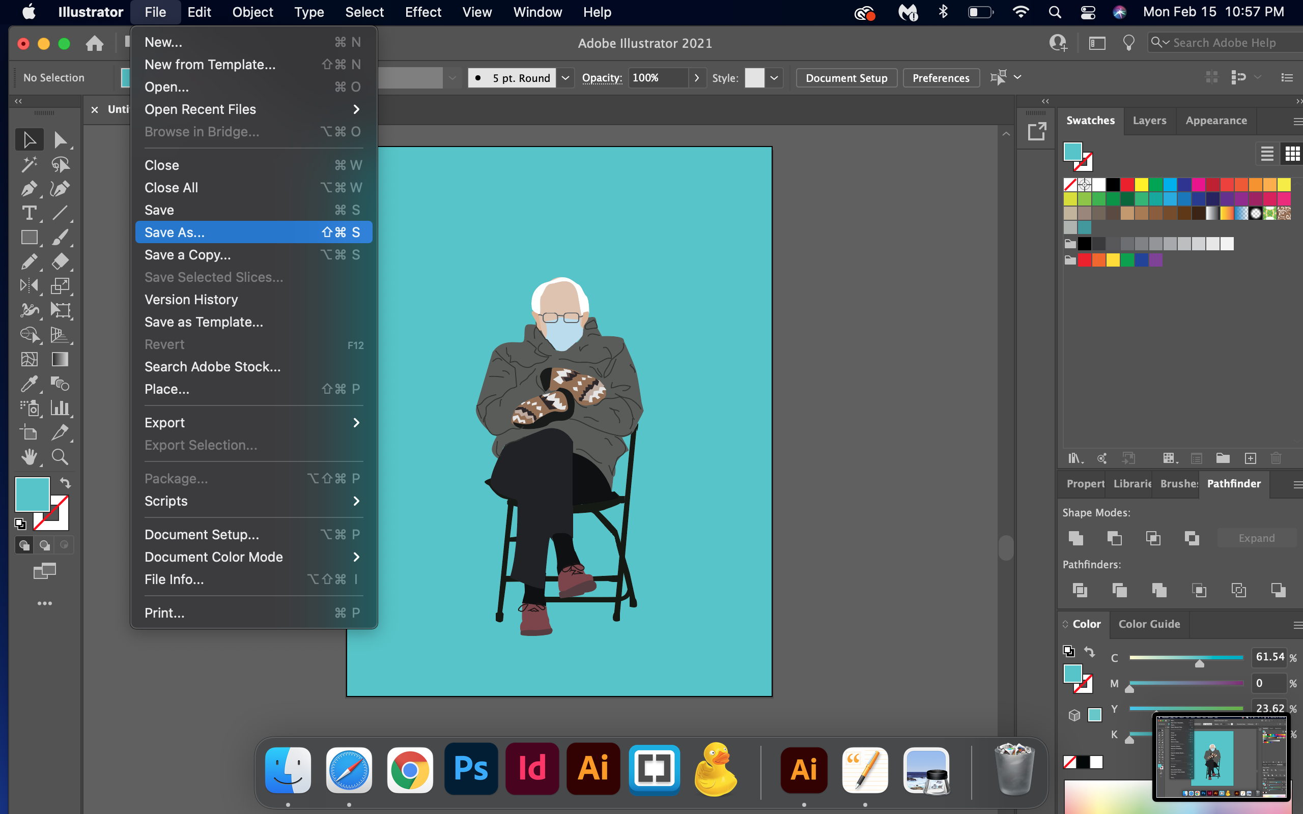Viewport: 1303px width, 814px height.
Task: Click the Preferences button
Action: (x=941, y=78)
